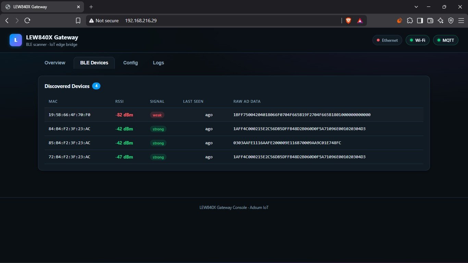Click the SIGNAL column header
This screenshot has height=263, width=468.
157,101
